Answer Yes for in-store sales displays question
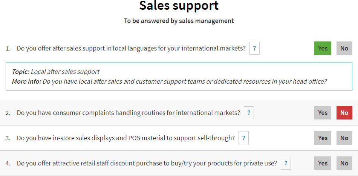The image size is (358, 176). pyautogui.click(x=323, y=138)
